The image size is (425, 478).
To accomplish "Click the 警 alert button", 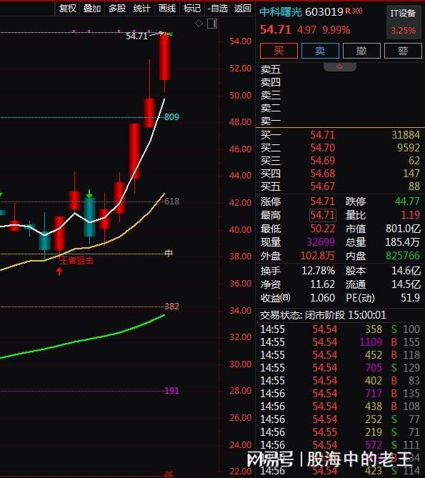I will pos(403,50).
